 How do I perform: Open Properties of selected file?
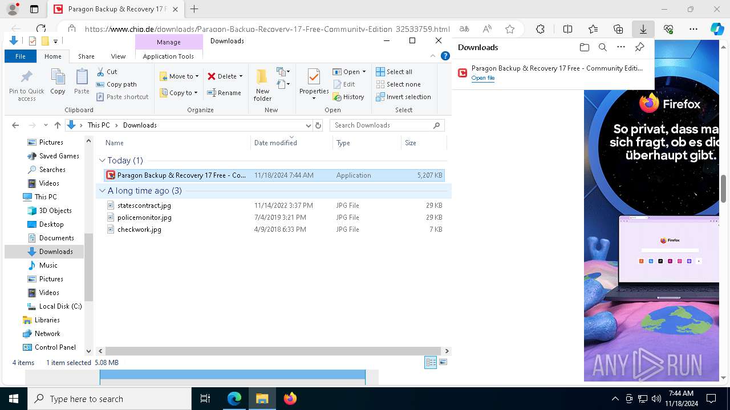(x=314, y=84)
